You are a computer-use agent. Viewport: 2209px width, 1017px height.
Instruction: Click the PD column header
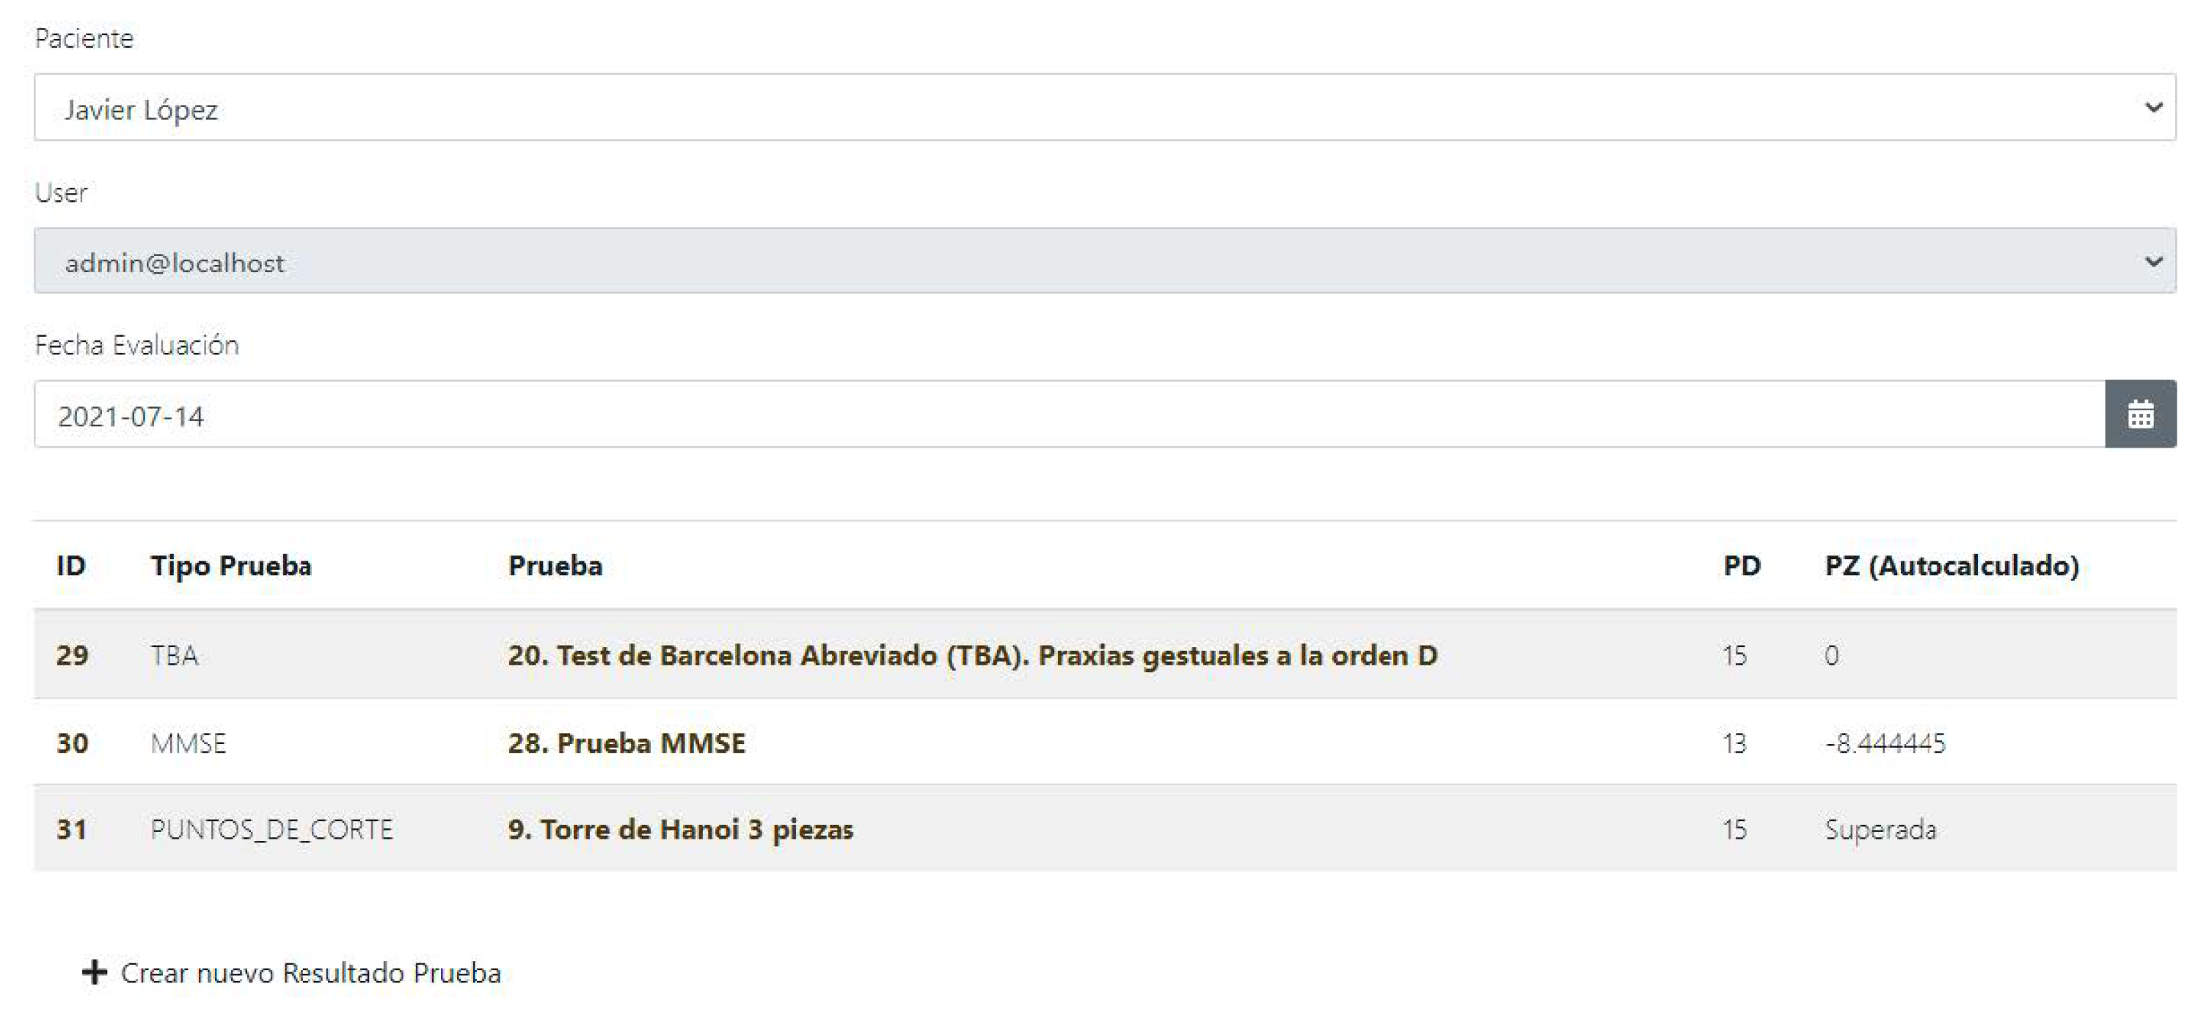1742,566
